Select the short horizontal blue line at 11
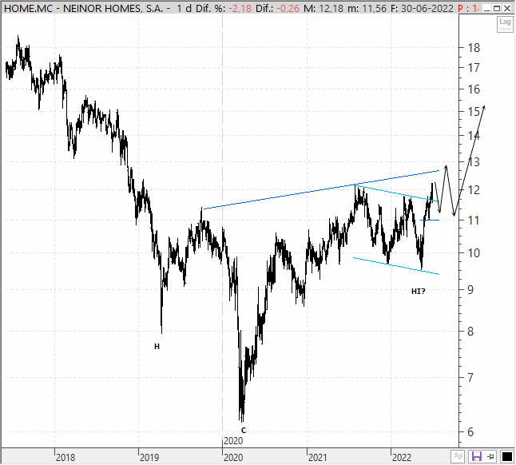The image size is (516, 465). pos(430,220)
